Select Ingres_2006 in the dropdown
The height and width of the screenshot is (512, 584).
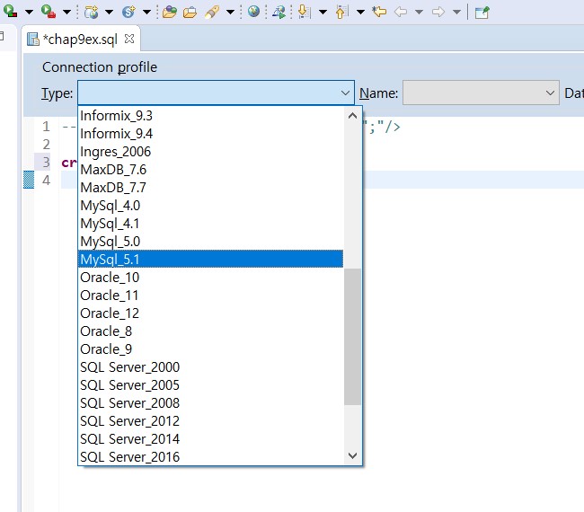[x=210, y=152]
